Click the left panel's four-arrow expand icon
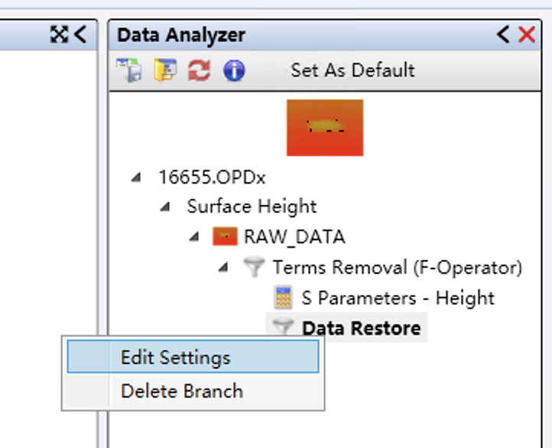The height and width of the screenshot is (448, 552). pos(59,34)
